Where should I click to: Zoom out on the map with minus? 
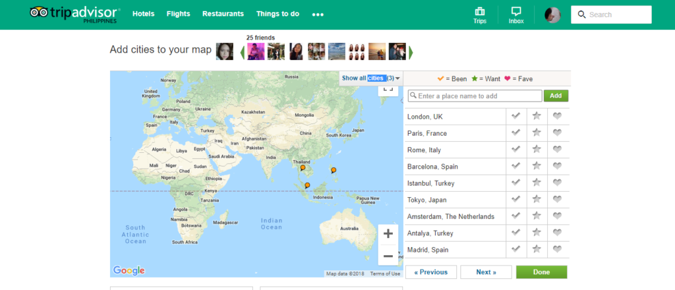388,256
